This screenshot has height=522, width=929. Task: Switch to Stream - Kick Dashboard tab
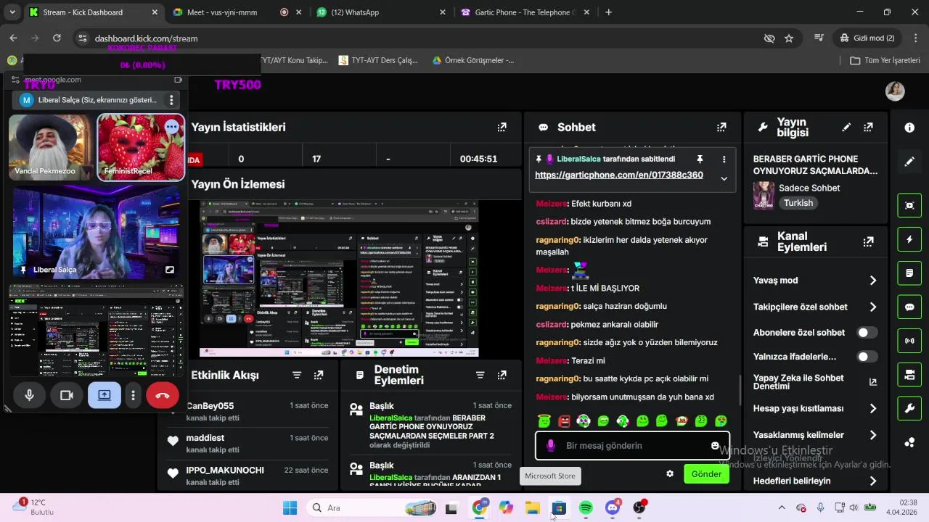93,12
